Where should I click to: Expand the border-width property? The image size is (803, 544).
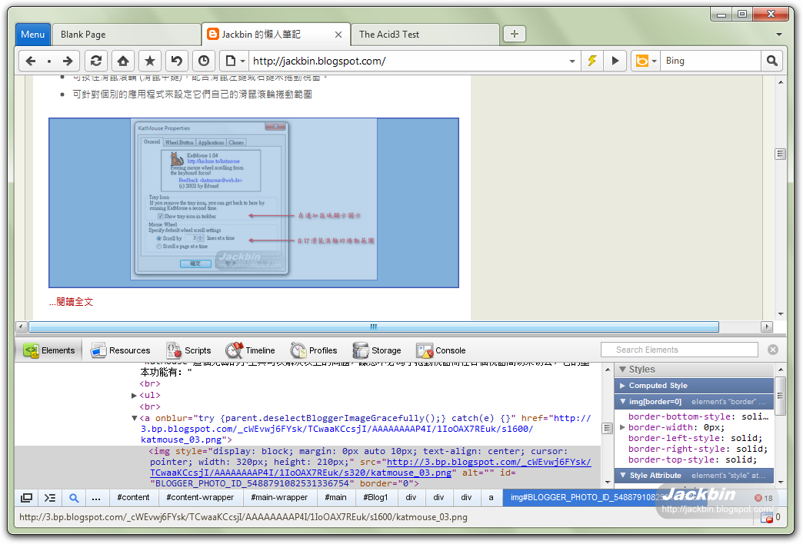coord(623,426)
